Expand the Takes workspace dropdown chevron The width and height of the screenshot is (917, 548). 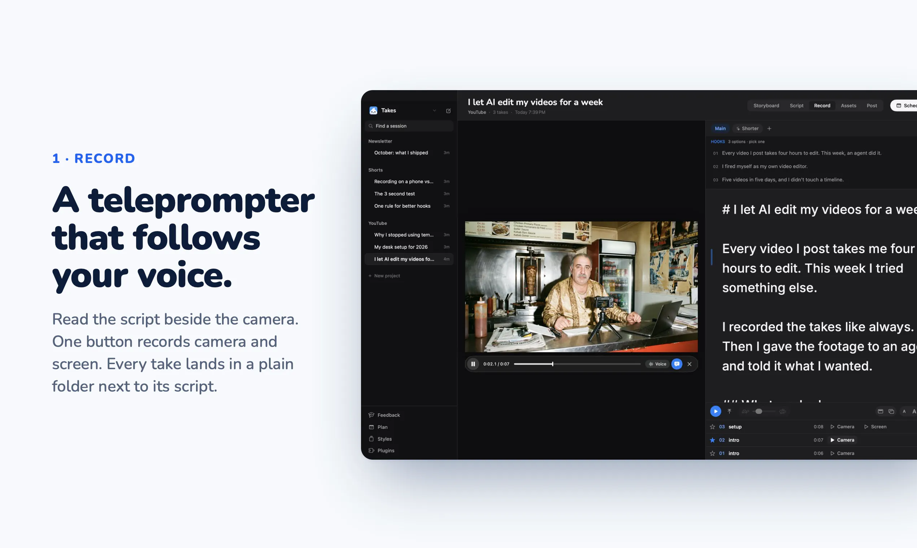(x=434, y=111)
